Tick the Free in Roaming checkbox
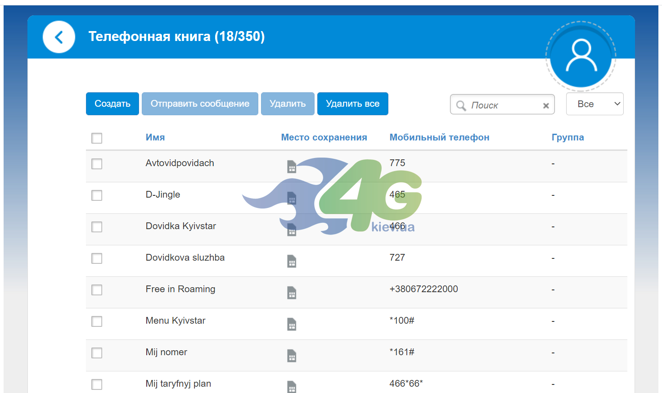 pos(97,290)
